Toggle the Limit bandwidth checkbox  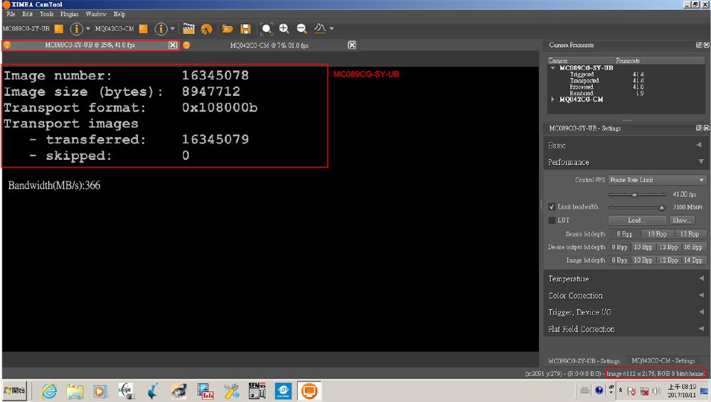coord(552,207)
